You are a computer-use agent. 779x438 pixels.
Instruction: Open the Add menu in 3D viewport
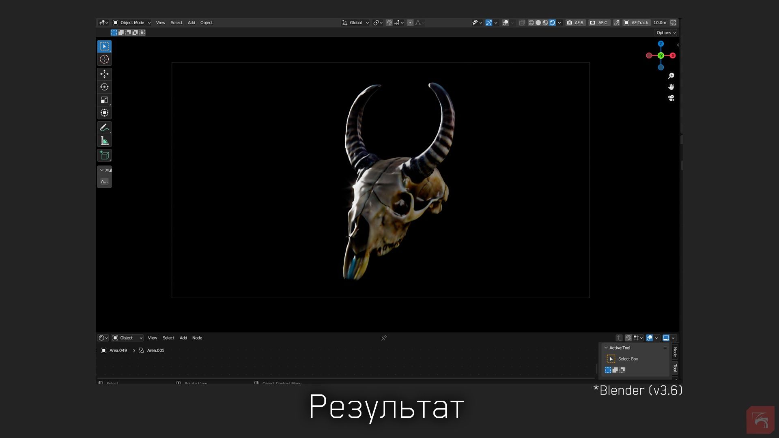click(x=191, y=23)
